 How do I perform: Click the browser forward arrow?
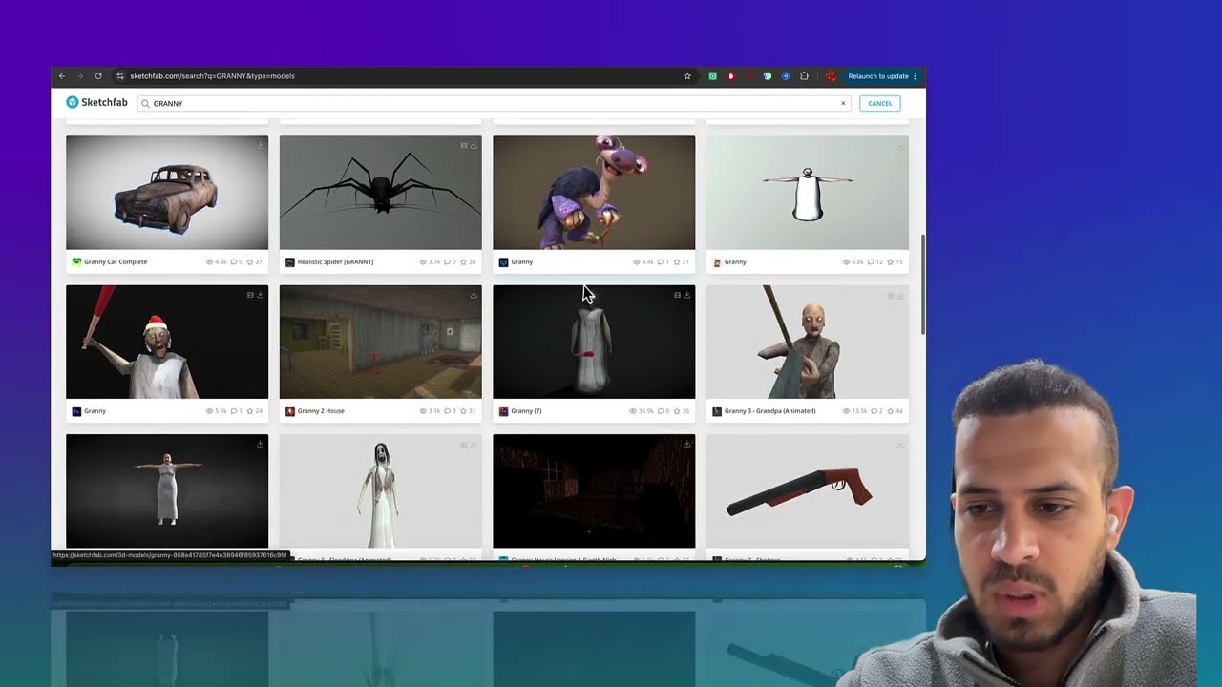pyautogui.click(x=80, y=76)
